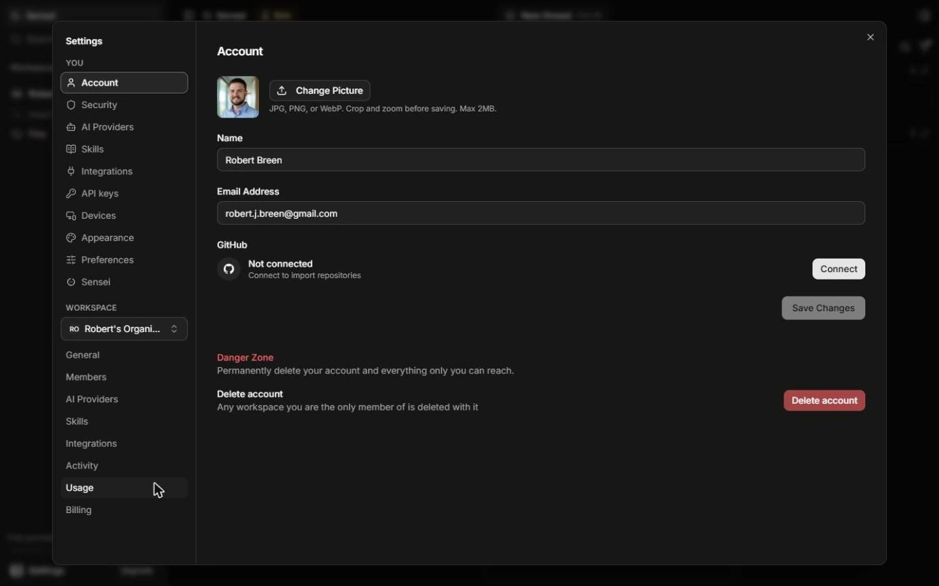Click the RO workspace avatar badge
Image resolution: width=939 pixels, height=586 pixels.
74,329
